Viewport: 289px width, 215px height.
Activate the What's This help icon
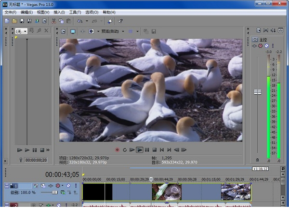(120, 21)
